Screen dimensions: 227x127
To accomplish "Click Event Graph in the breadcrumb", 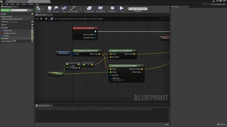I will point(97,19).
